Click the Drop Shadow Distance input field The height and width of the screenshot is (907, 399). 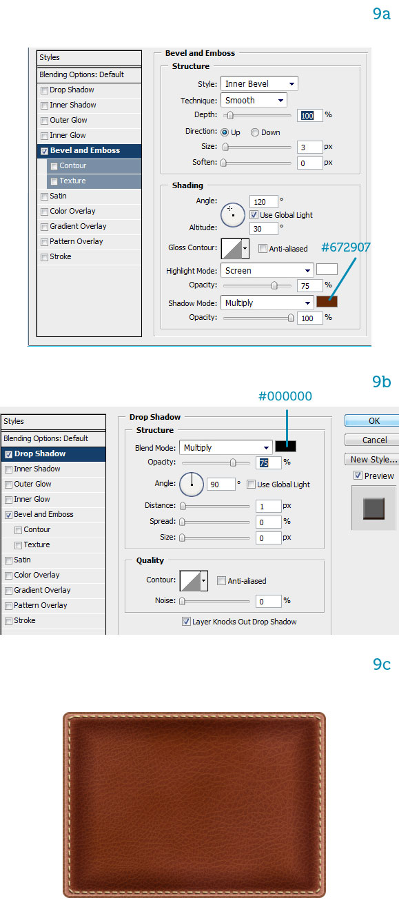(x=268, y=506)
